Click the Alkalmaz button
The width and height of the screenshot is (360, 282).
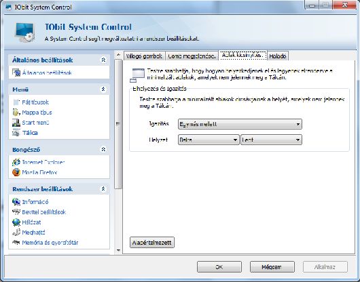tap(325, 267)
